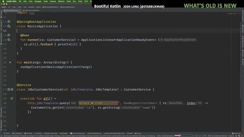Open the Azure Streaming Log tool window
Image resolution: width=244 pixels, height=137 pixels.
tap(94, 133)
